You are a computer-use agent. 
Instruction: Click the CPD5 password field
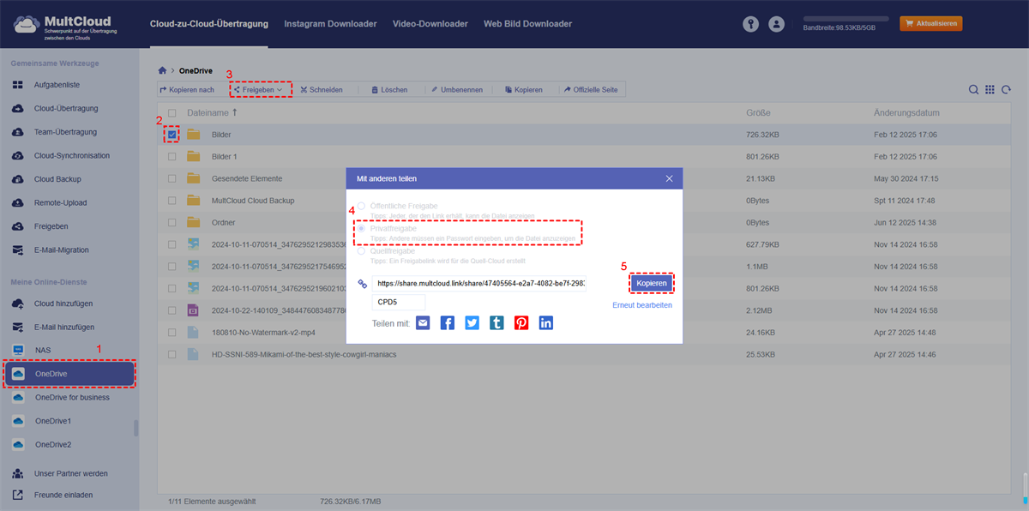point(399,302)
